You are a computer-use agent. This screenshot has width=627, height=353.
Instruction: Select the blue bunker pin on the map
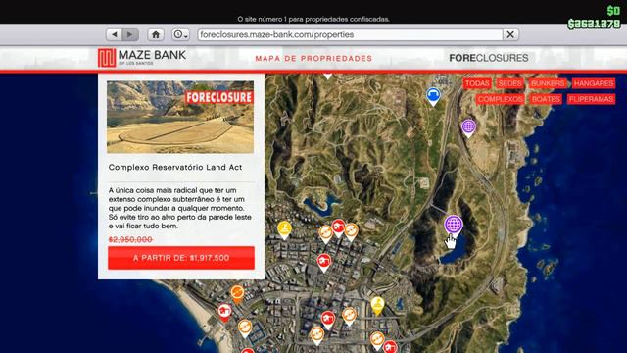click(433, 96)
